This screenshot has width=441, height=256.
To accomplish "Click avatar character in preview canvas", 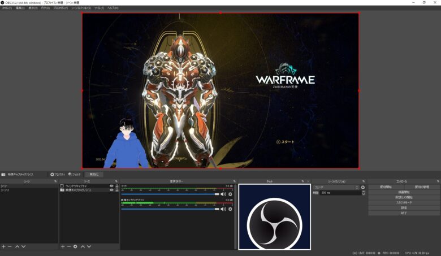I will [x=127, y=144].
